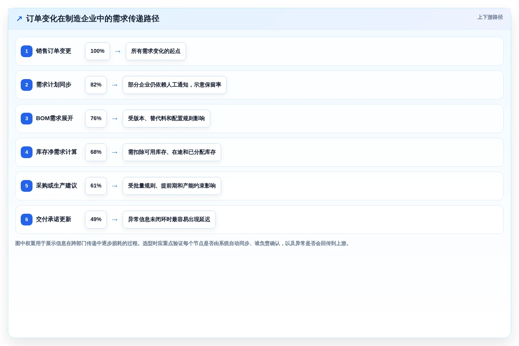Click the 上下游路径 label in the header
The height and width of the screenshot is (346, 519).
tap(490, 17)
